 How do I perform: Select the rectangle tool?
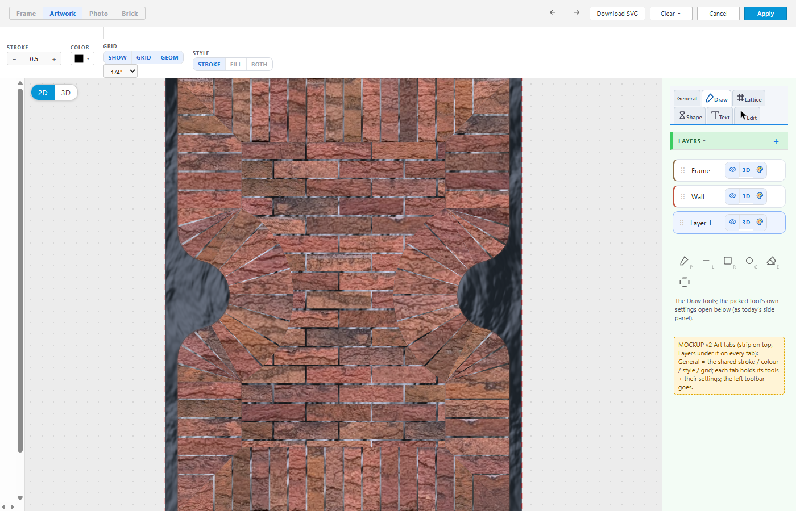point(728,261)
